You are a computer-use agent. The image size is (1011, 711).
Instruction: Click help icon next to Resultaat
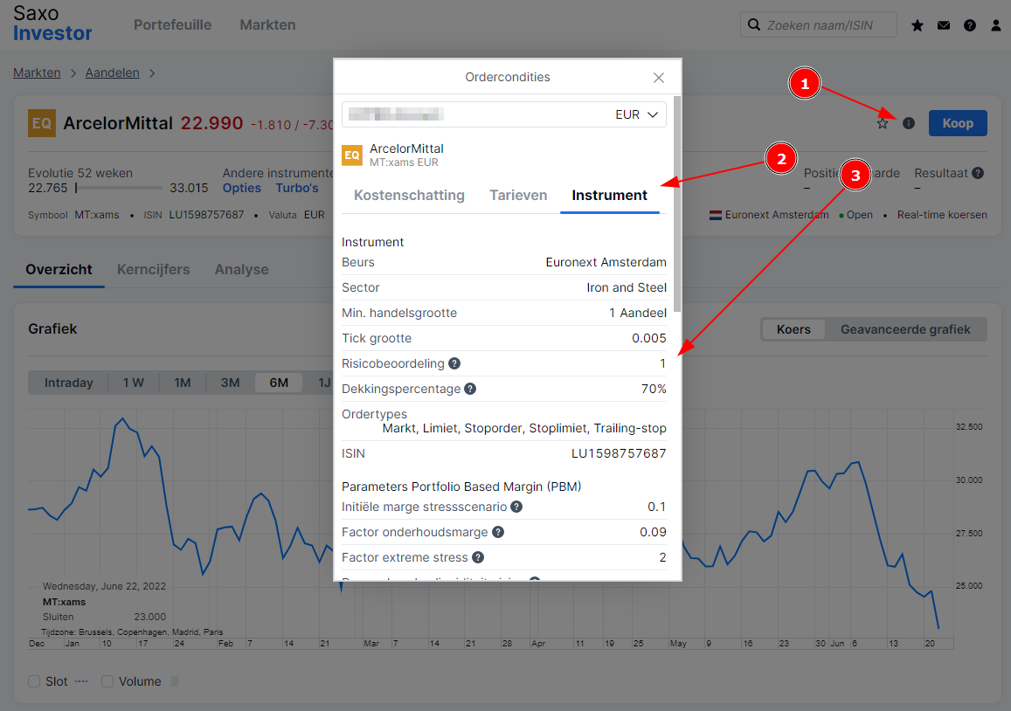click(978, 173)
